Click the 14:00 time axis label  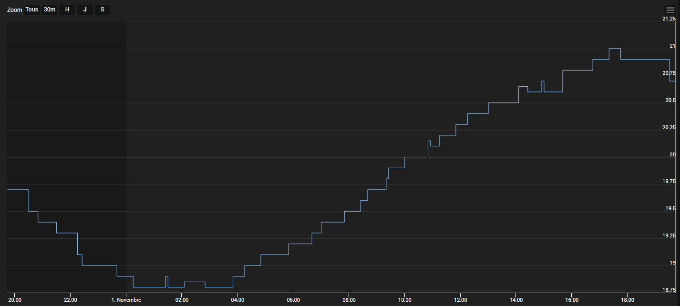coord(516,300)
